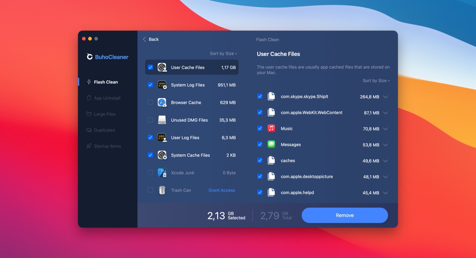476x258 pixels.
Task: Click the User Cache Files panel heading
Action: click(x=278, y=54)
